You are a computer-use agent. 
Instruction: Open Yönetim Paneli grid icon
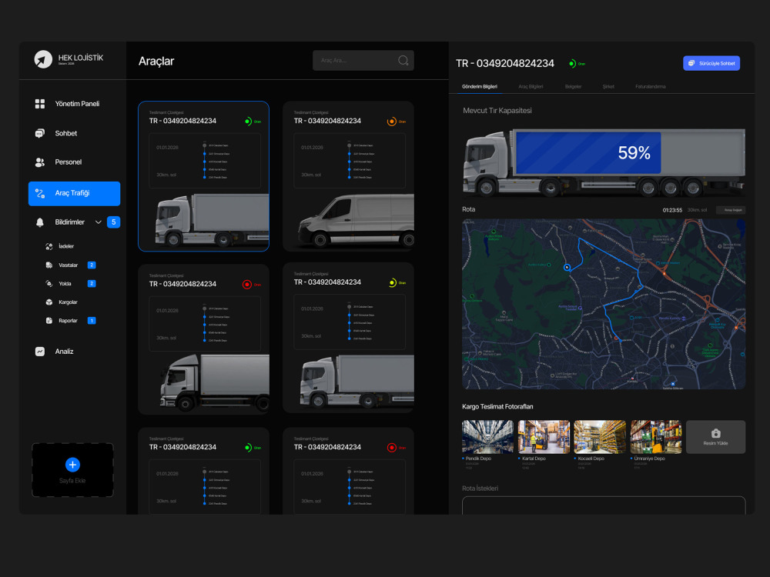[x=40, y=104]
